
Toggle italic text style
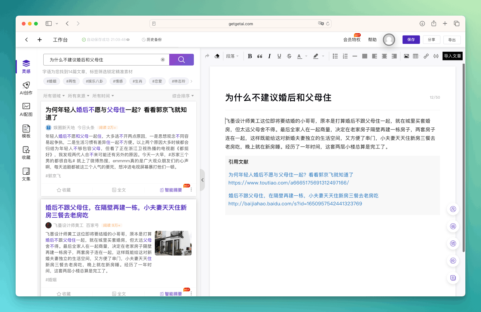click(x=269, y=56)
